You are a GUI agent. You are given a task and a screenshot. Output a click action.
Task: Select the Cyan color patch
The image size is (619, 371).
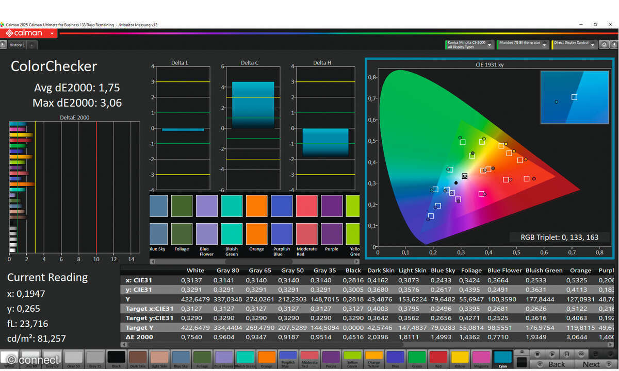pyautogui.click(x=502, y=357)
